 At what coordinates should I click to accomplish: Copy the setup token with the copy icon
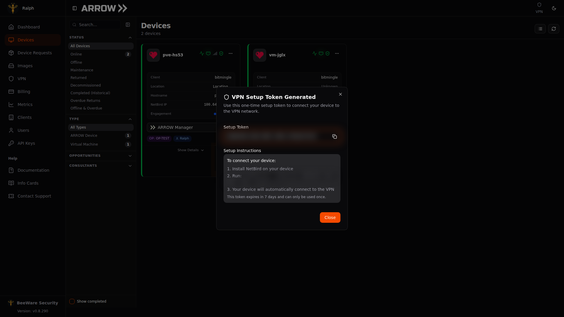(x=334, y=136)
